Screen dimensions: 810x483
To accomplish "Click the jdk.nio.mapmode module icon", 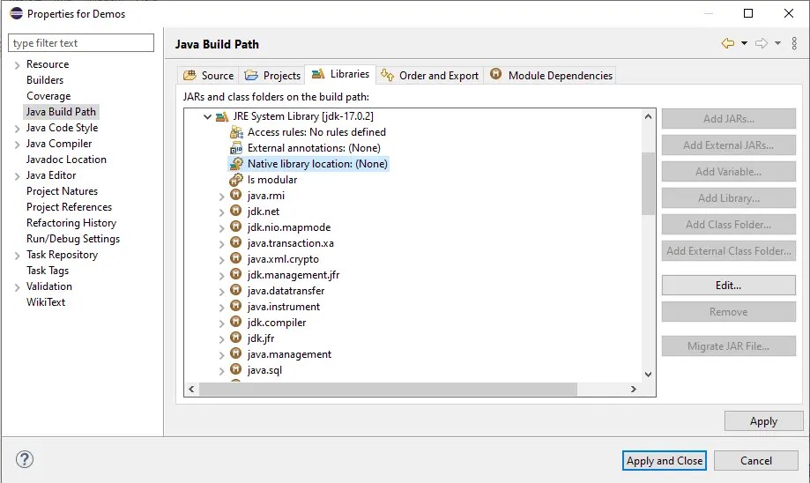I will point(235,227).
